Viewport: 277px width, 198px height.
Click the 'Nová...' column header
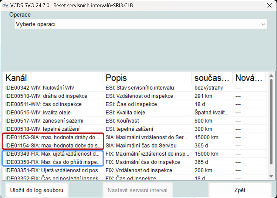tap(249, 78)
